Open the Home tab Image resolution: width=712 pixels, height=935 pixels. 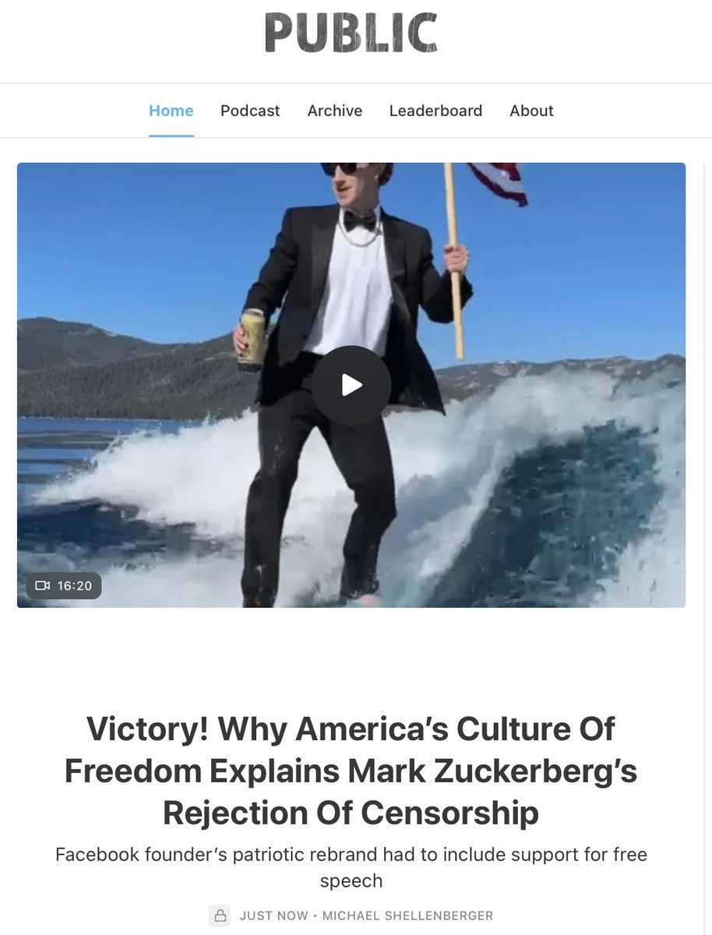(171, 111)
